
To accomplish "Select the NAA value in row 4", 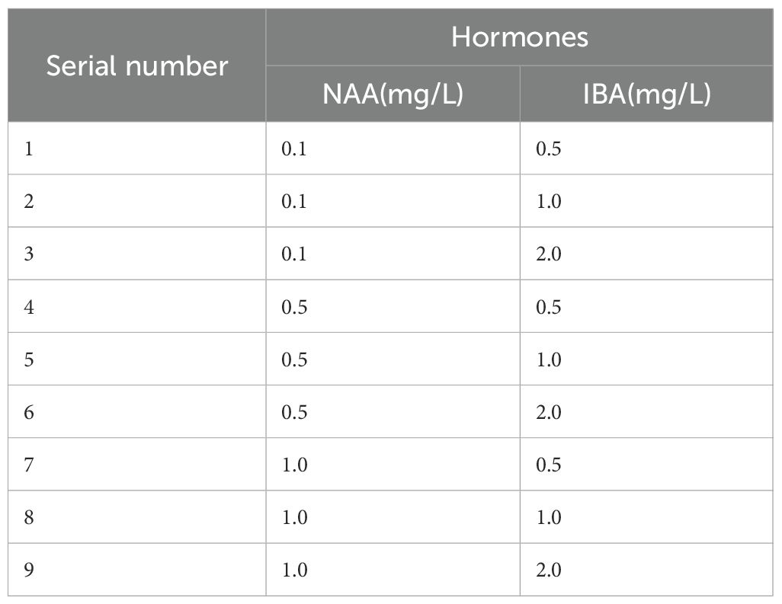I will point(294,307).
